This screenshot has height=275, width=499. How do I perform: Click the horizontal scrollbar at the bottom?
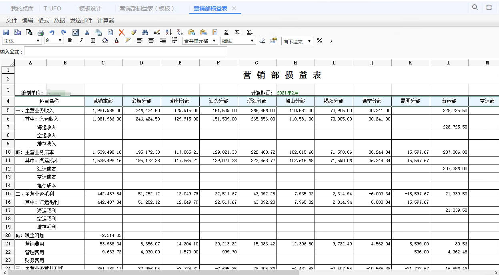[154, 273]
